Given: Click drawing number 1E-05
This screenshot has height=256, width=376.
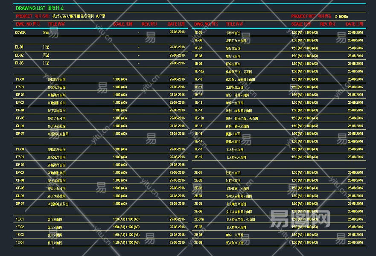Looking at the screenshot, I should tap(198, 32).
